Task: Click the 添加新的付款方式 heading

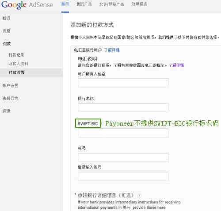Action: (x=92, y=25)
